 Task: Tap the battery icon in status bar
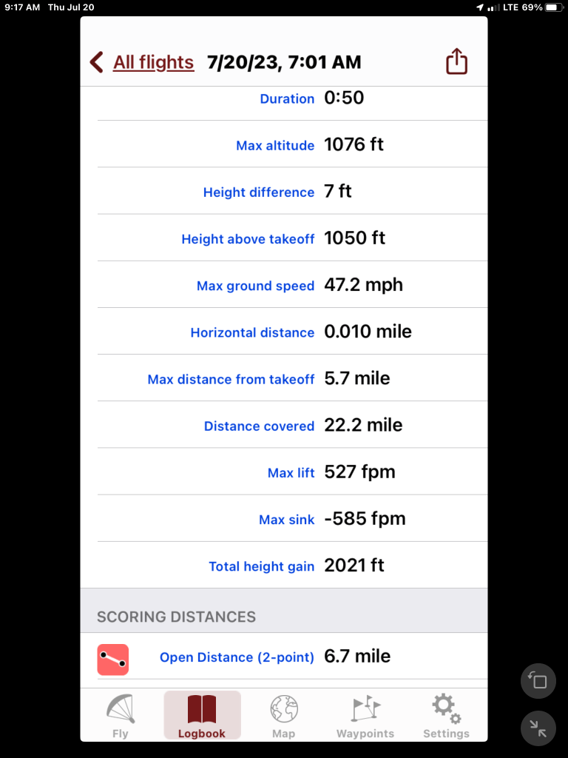pyautogui.click(x=554, y=7)
